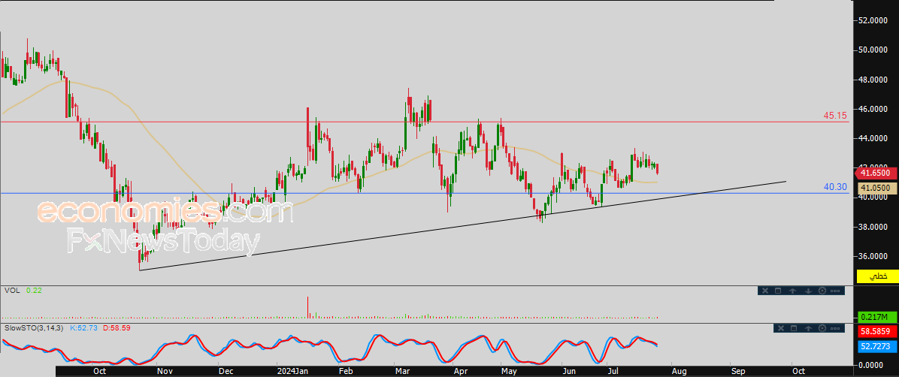899x377 pixels.
Task: Click the 48.0000 price axis label
Action: click(x=873, y=80)
